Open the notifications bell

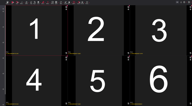(181, 2)
